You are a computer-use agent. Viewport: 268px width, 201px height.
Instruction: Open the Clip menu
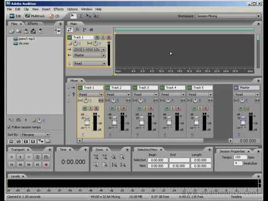click(26, 9)
